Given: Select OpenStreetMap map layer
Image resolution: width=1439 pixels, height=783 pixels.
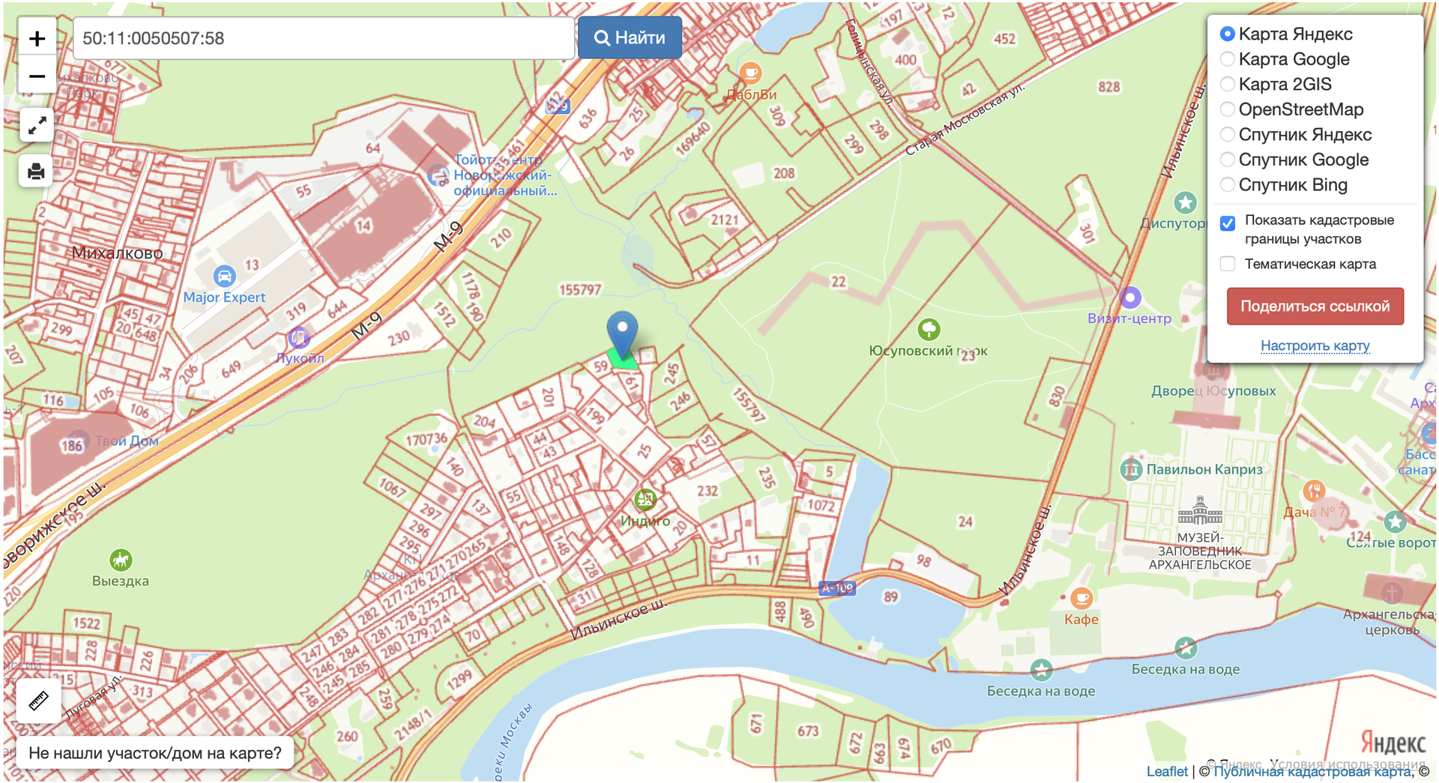Looking at the screenshot, I should [1228, 109].
